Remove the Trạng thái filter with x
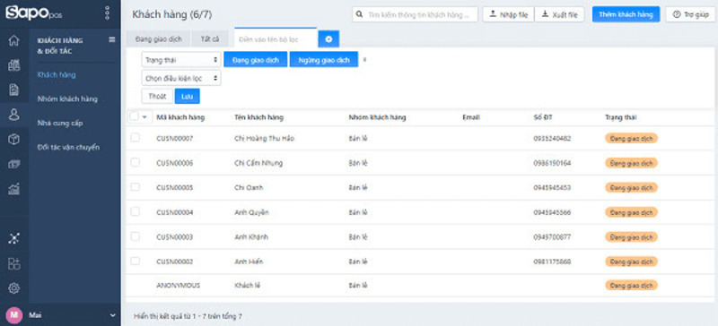718x326 pixels. click(x=364, y=59)
